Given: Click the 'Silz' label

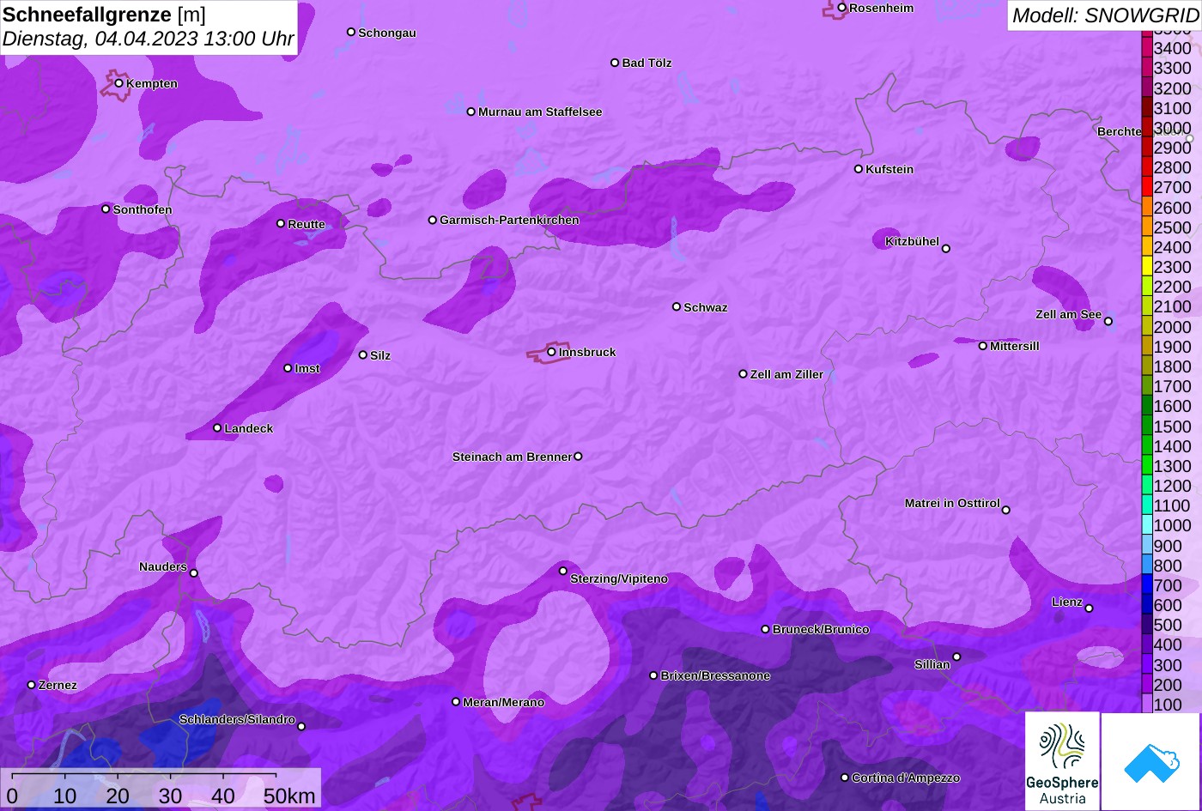Looking at the screenshot, I should [380, 355].
